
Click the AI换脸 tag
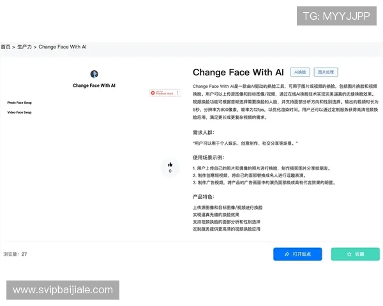300,72
